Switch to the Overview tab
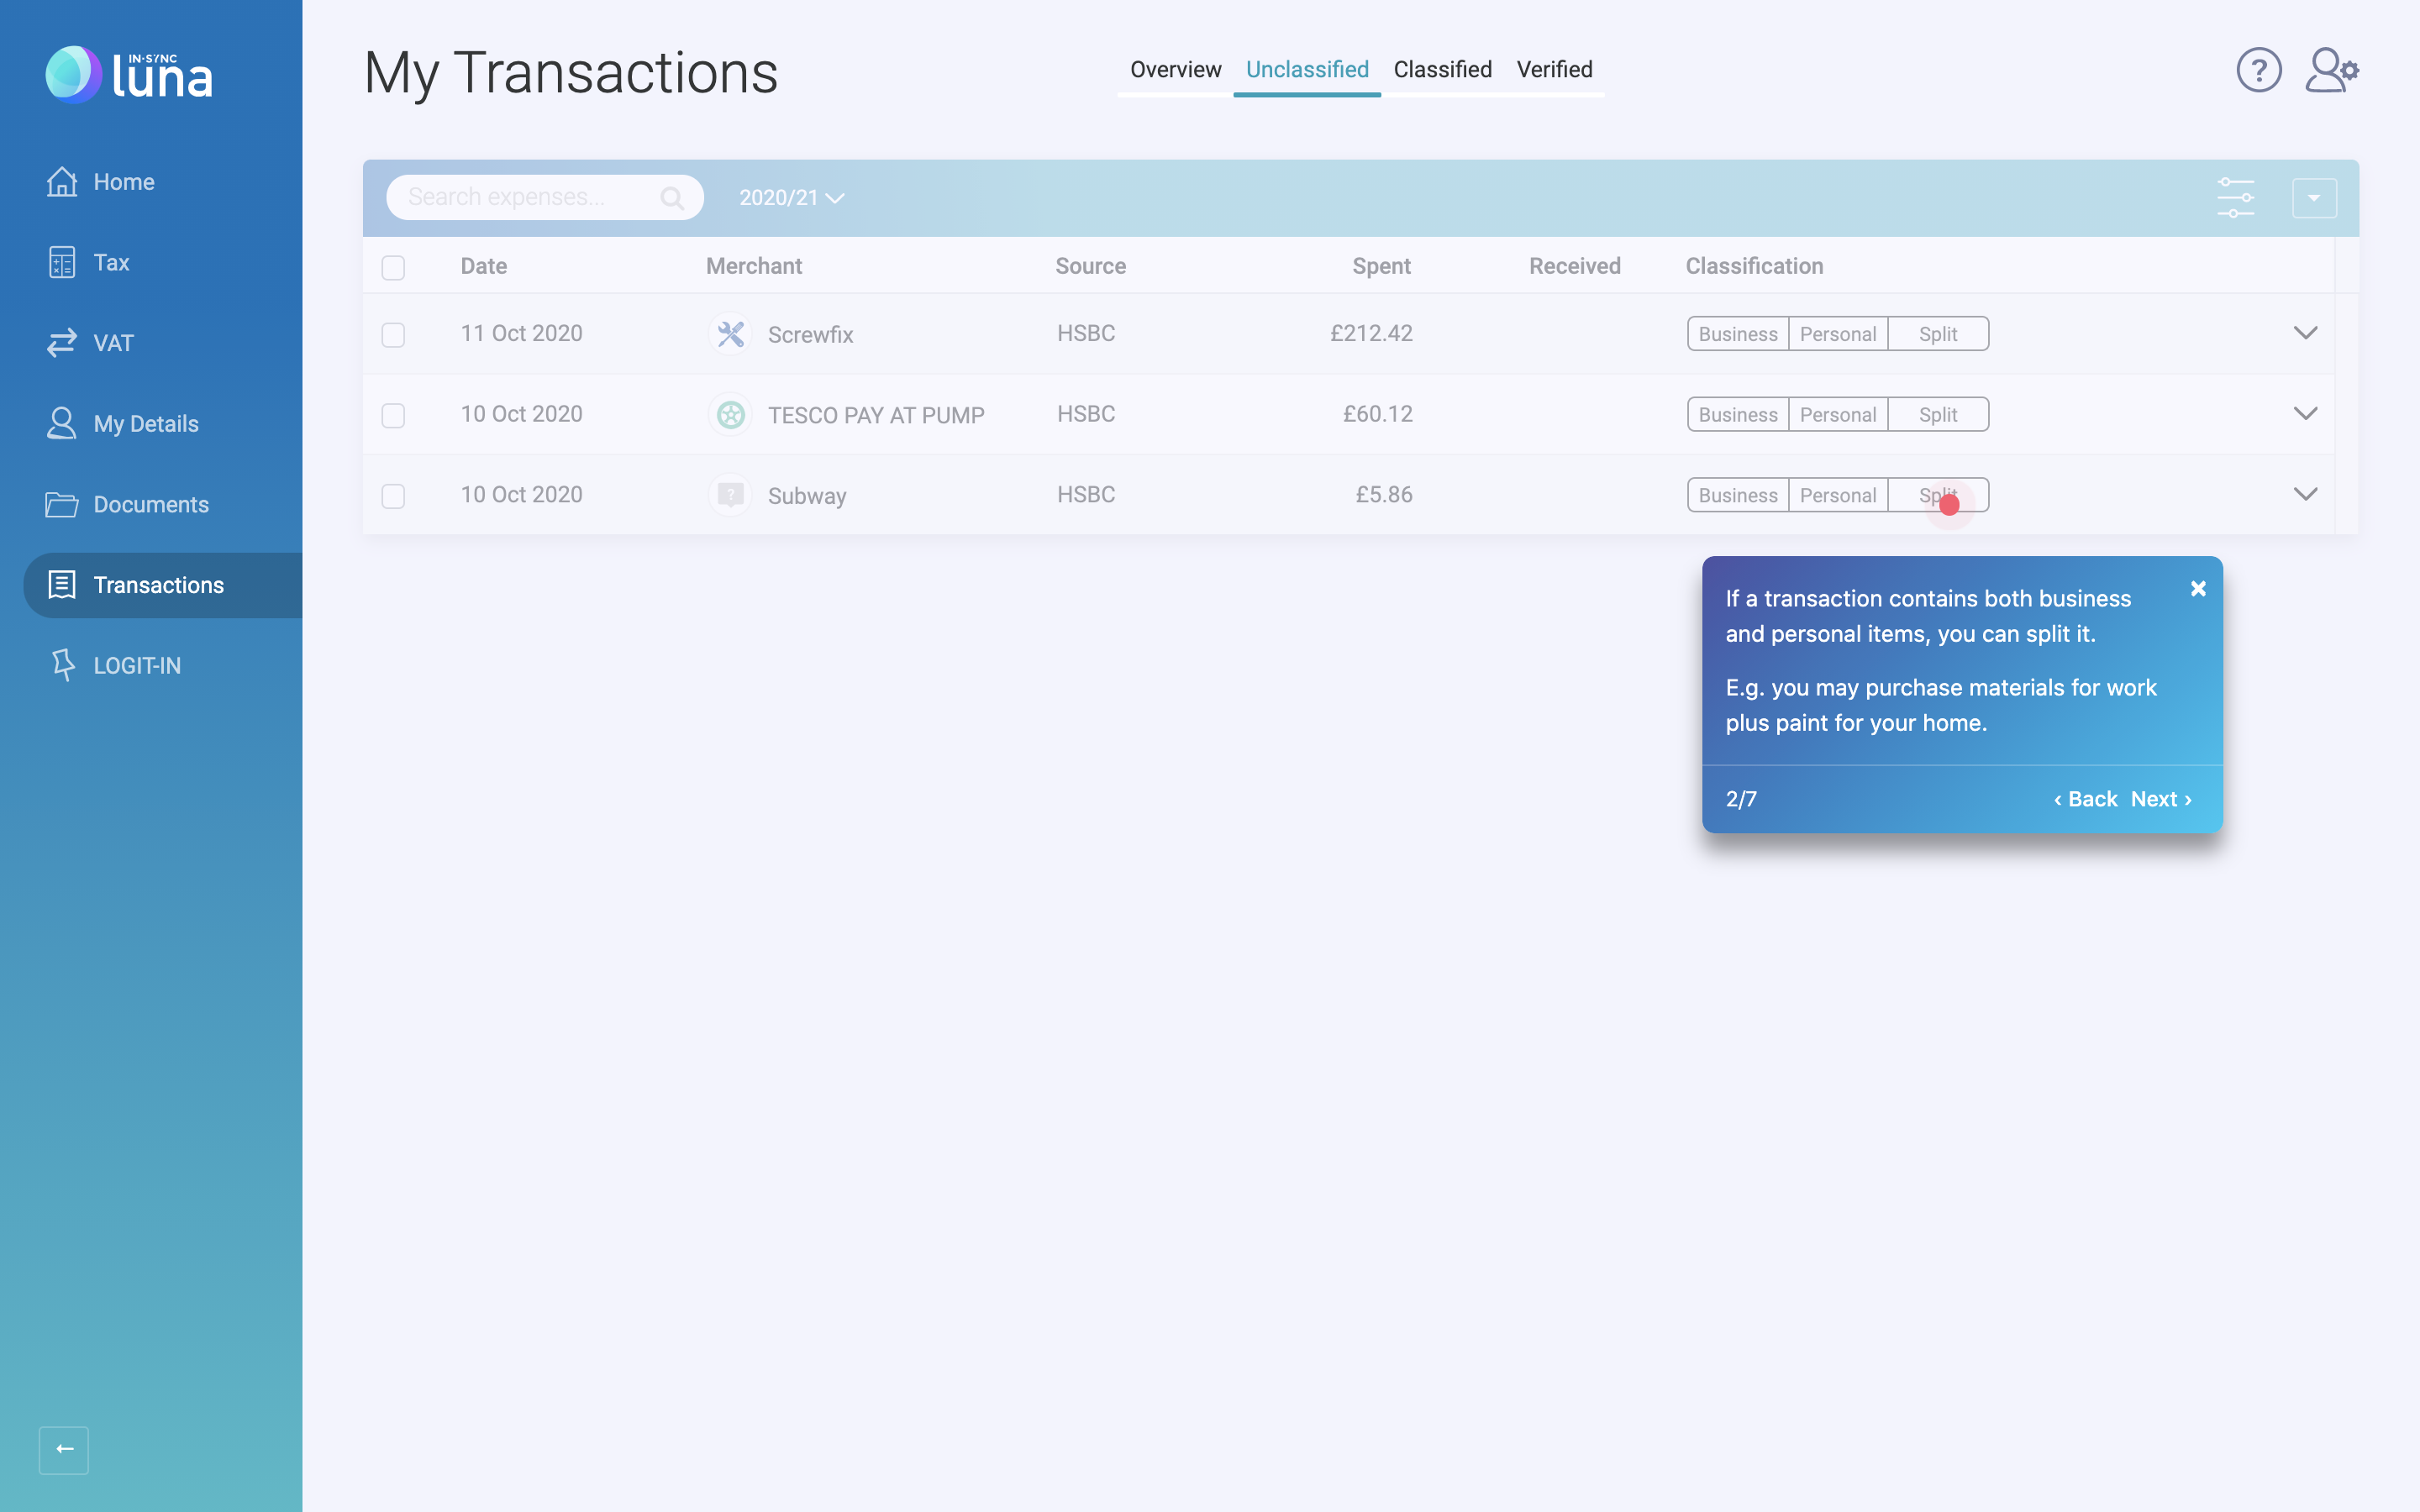Screen dimensions: 2420x1512 [1175, 70]
